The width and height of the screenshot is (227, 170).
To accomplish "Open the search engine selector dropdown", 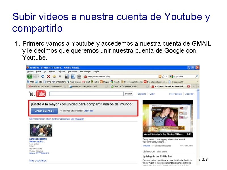I will pos(172,76).
